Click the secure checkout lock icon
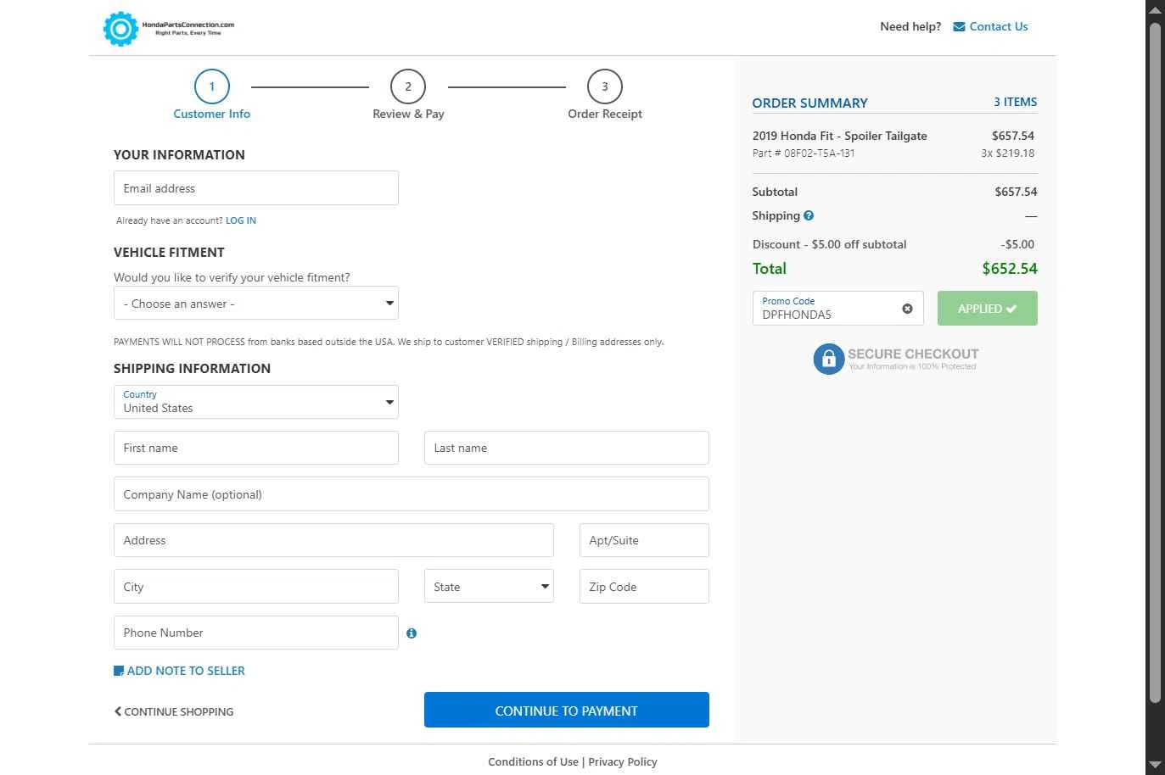Screen dimensions: 1165x775 (829, 359)
